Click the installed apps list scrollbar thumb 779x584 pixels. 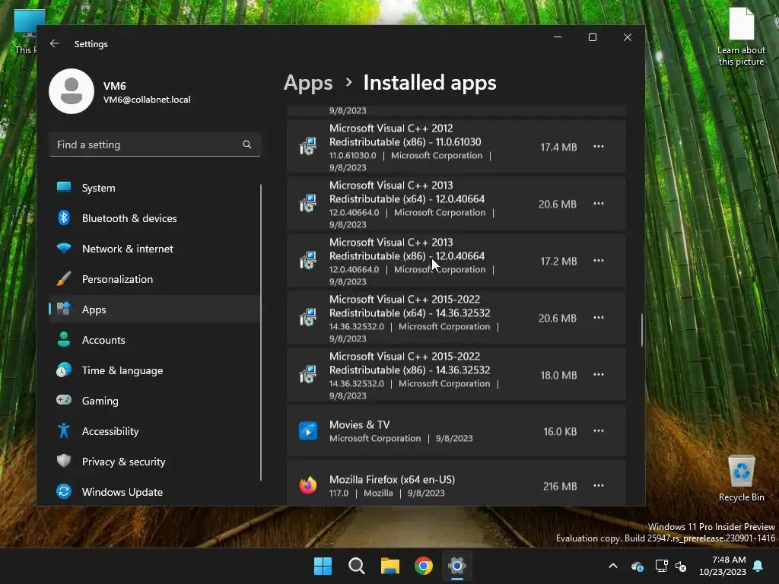tap(641, 330)
